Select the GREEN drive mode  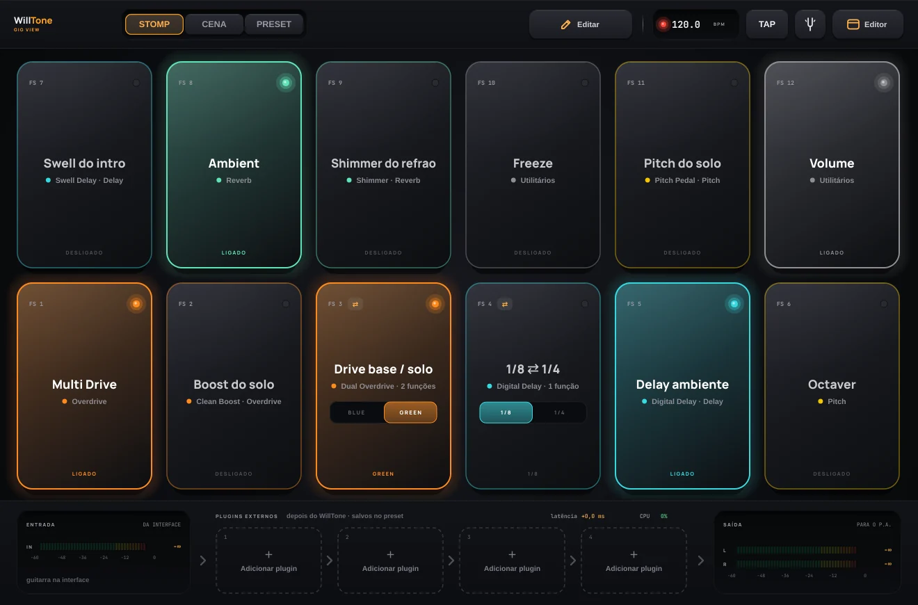(x=410, y=412)
